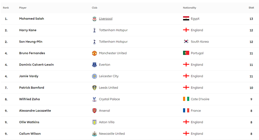
Task: Select Harry Kane's player name
Action: pyautogui.click(x=28, y=30)
